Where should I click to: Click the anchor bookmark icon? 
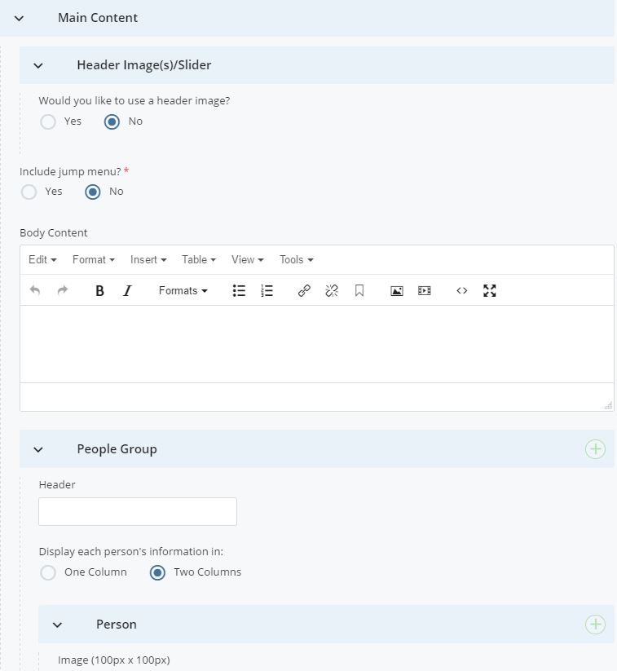click(359, 291)
